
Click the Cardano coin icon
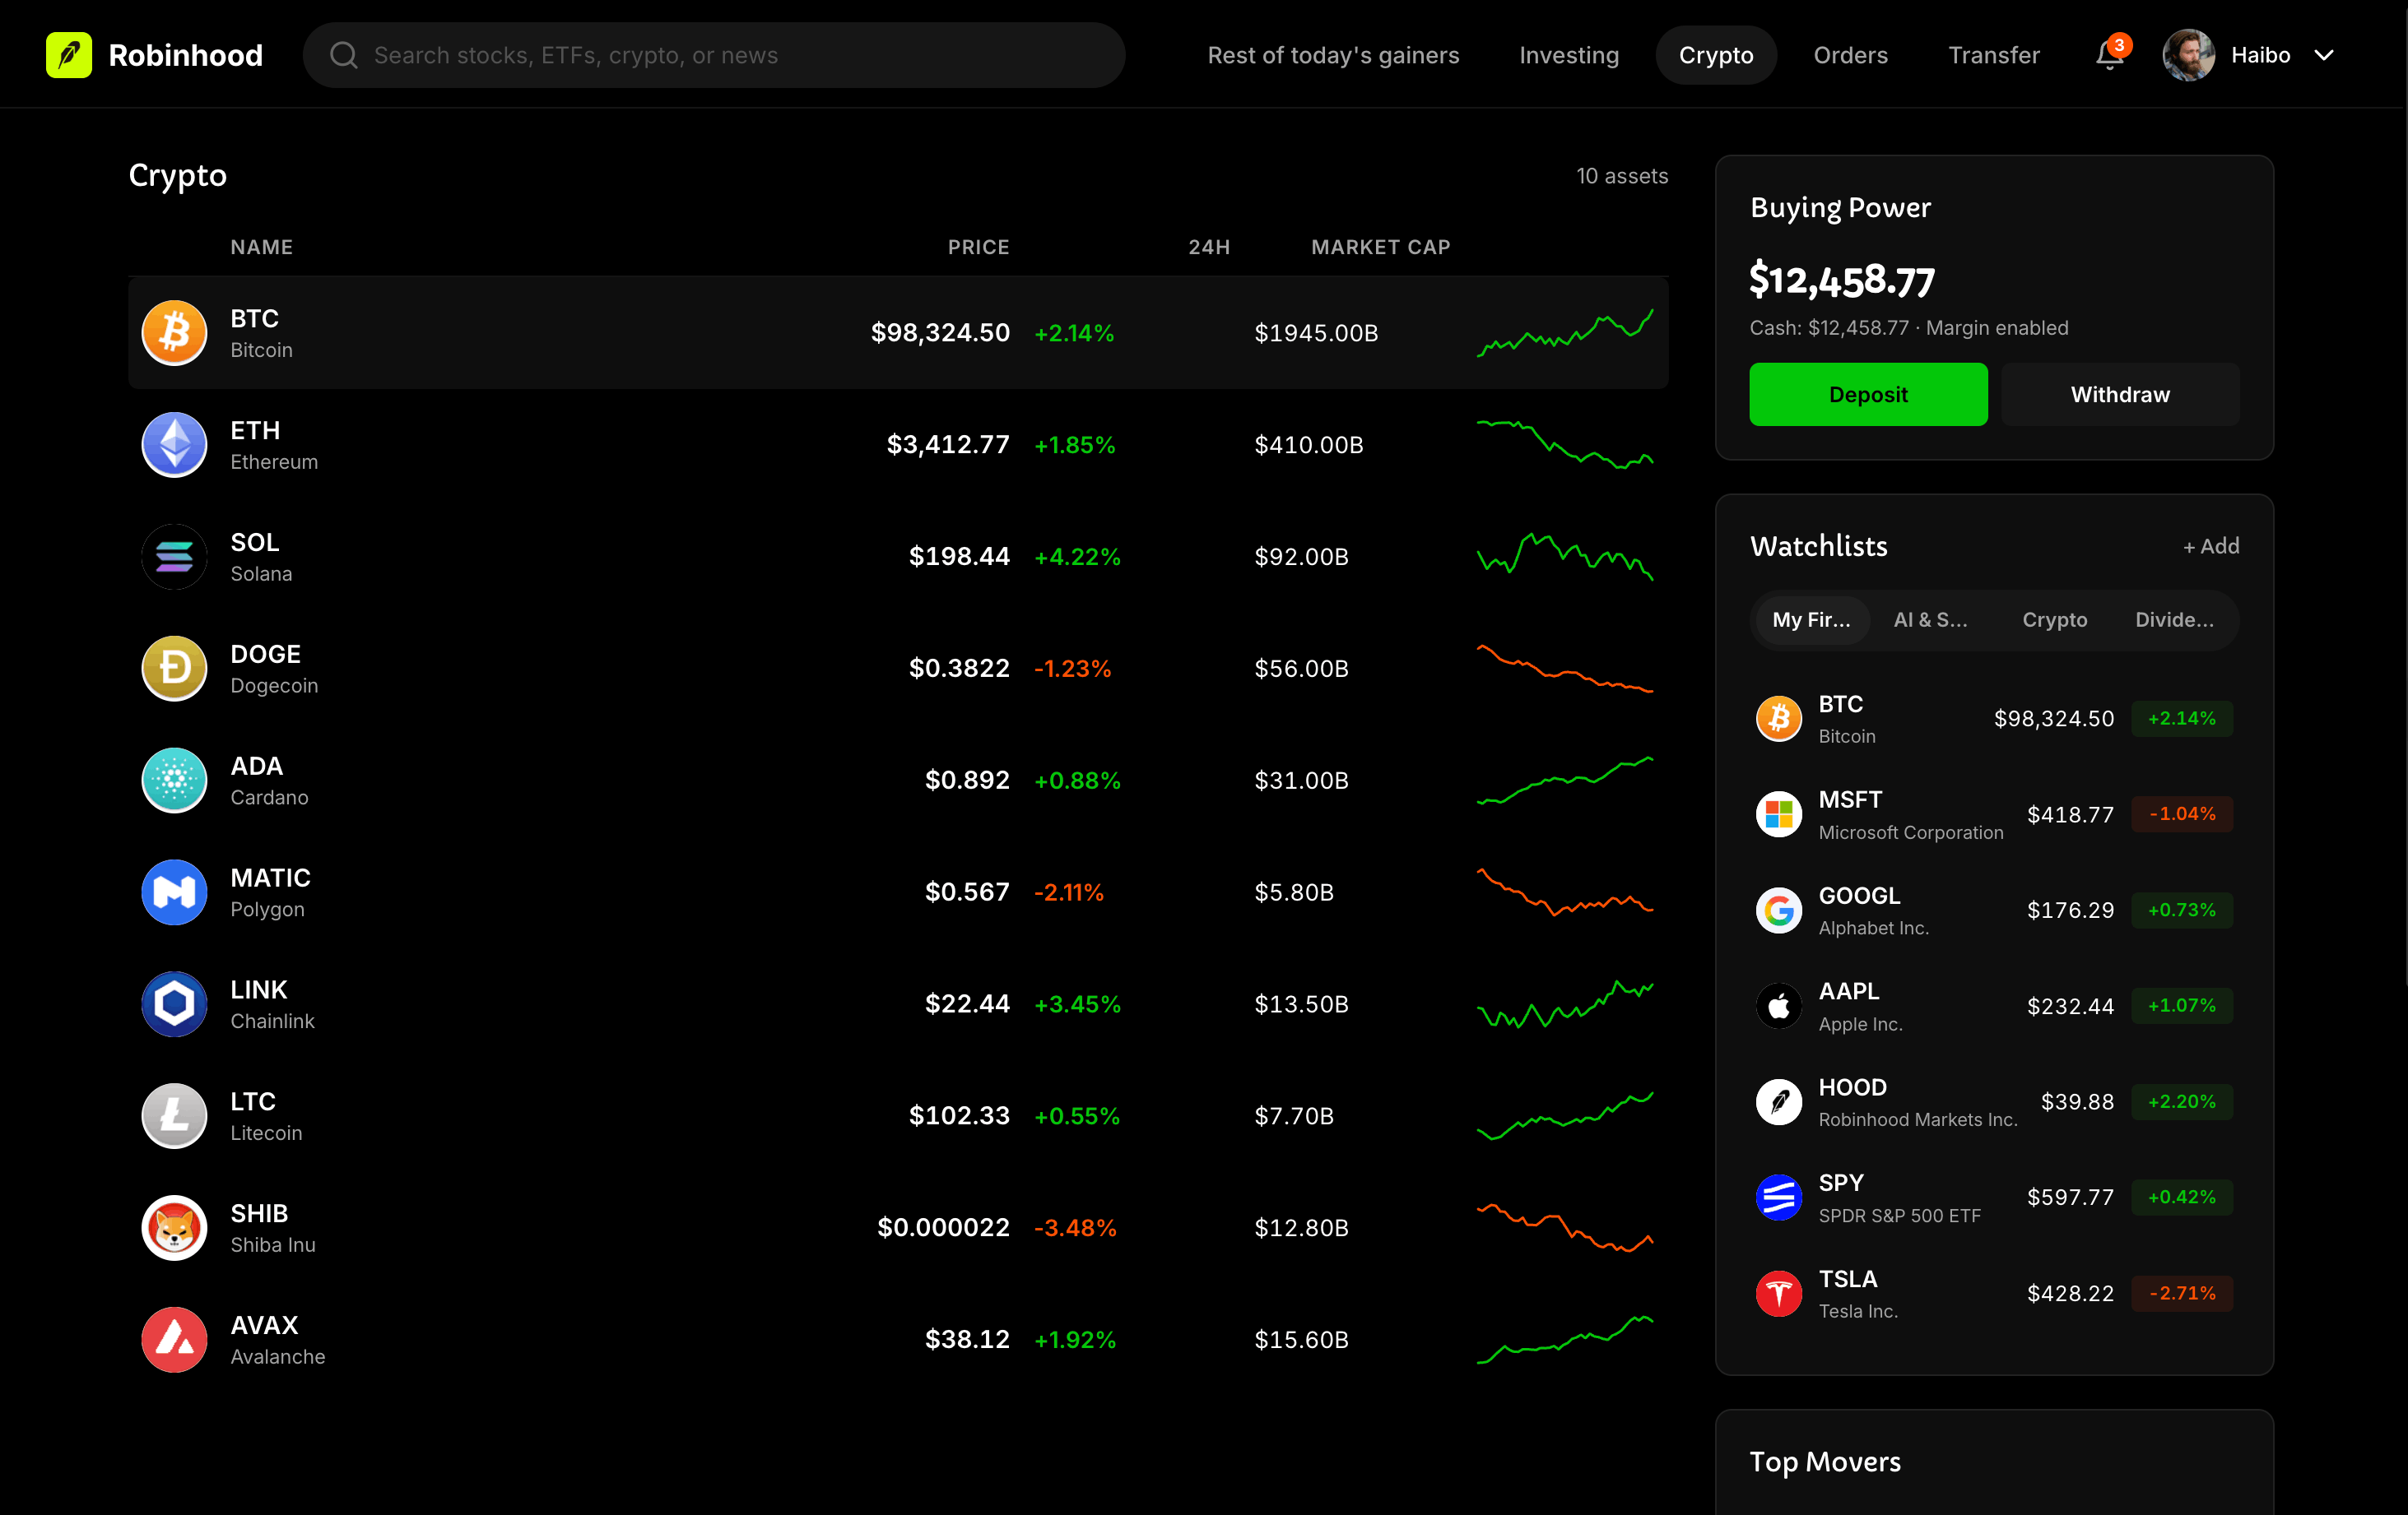(174, 781)
